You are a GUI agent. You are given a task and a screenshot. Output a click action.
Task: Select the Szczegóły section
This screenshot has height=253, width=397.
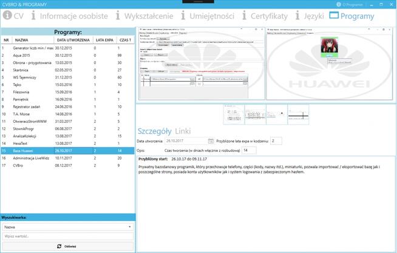154,131
